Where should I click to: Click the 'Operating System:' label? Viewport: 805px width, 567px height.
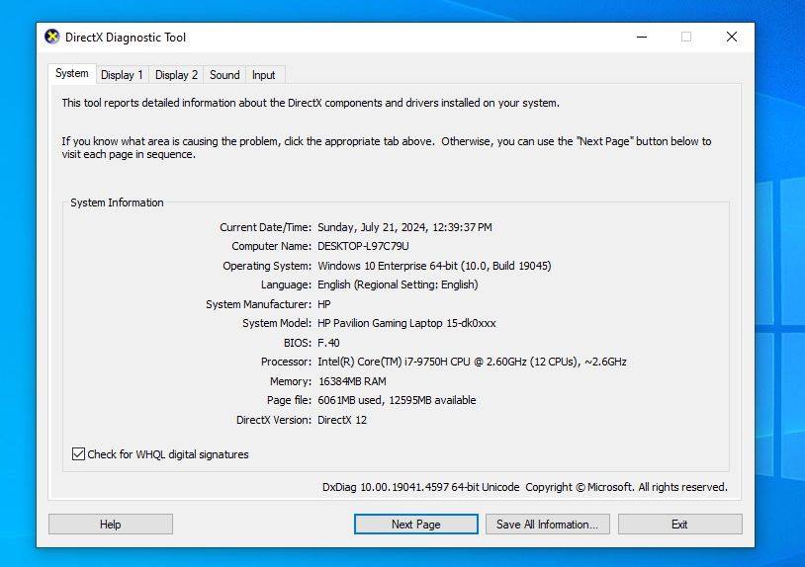click(x=267, y=266)
